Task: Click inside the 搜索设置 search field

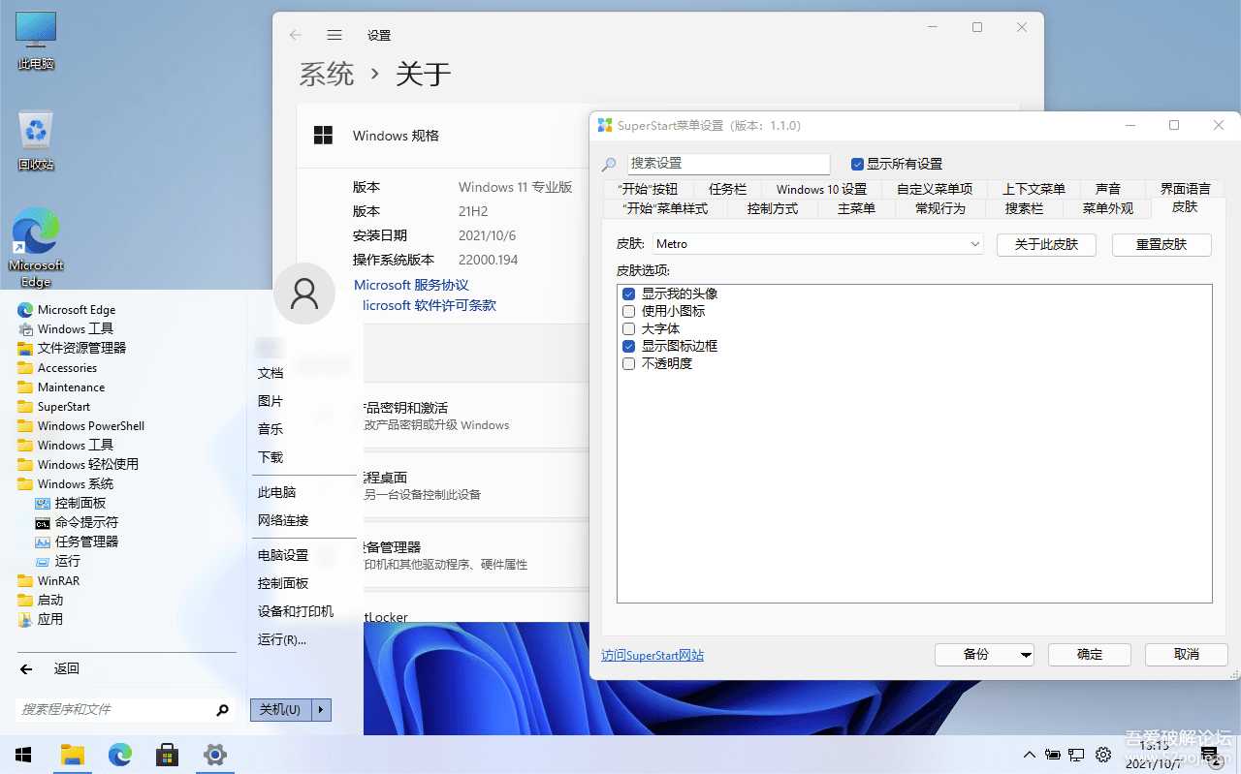Action: (727, 163)
